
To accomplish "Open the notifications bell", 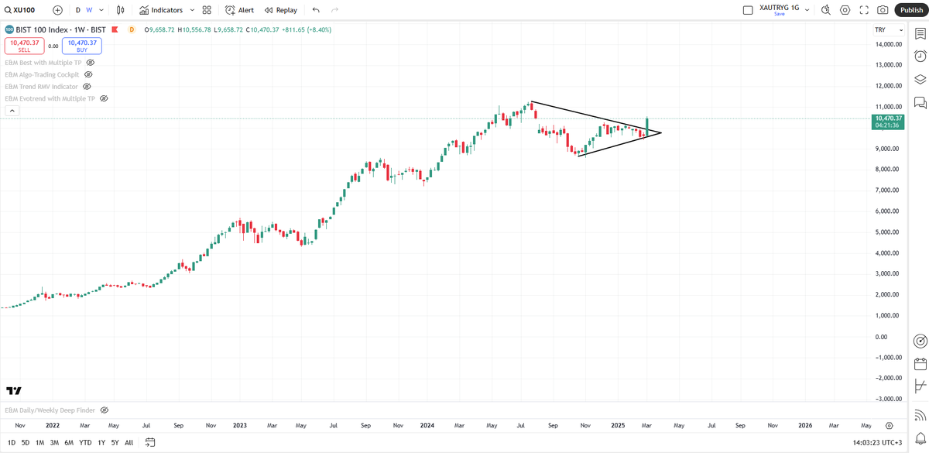I will click(920, 438).
